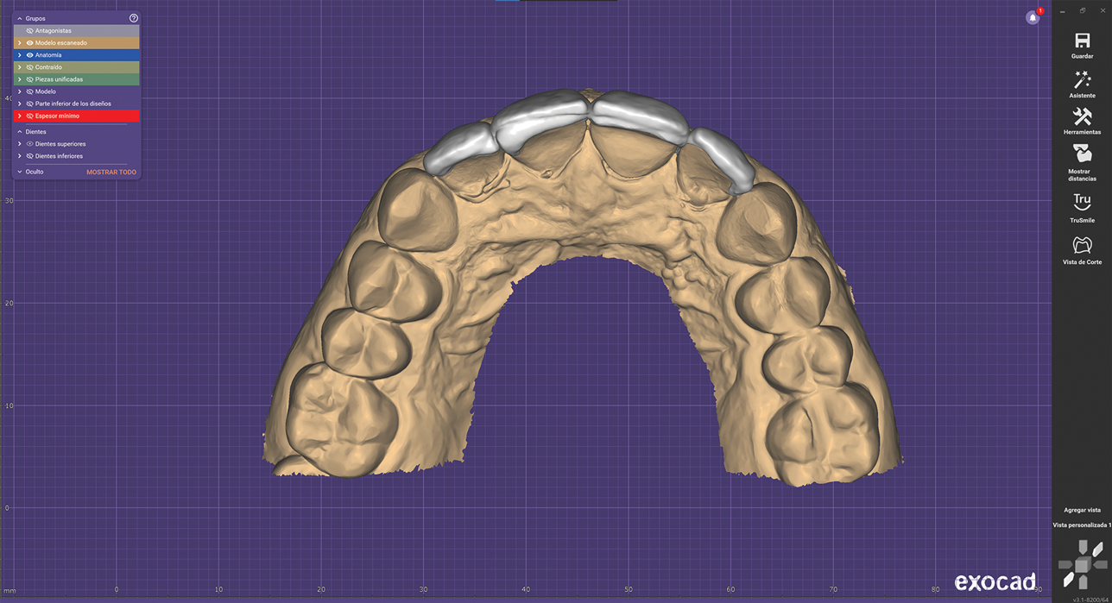Click the Mostrar distancias icon
The width and height of the screenshot is (1112, 603).
pos(1082,155)
